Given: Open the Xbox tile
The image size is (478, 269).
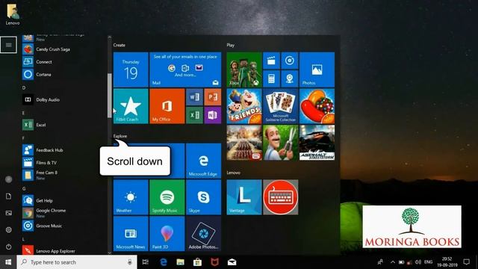Looking at the screenshot, I should (244, 69).
